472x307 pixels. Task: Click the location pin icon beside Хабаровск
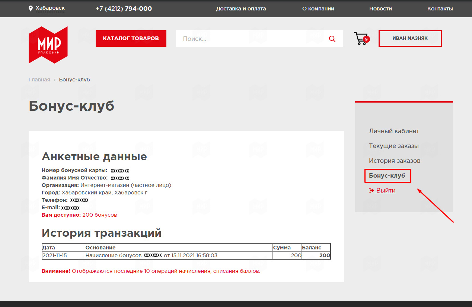click(31, 8)
